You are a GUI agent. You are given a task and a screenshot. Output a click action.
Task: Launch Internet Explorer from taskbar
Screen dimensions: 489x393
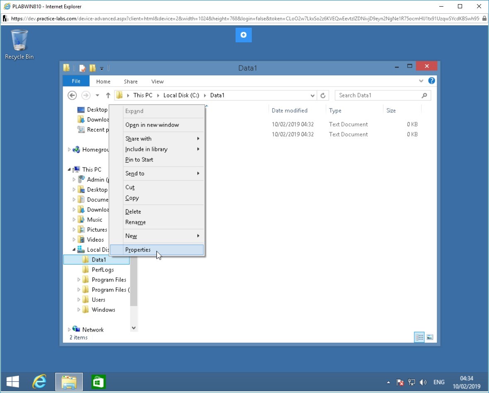click(39, 382)
